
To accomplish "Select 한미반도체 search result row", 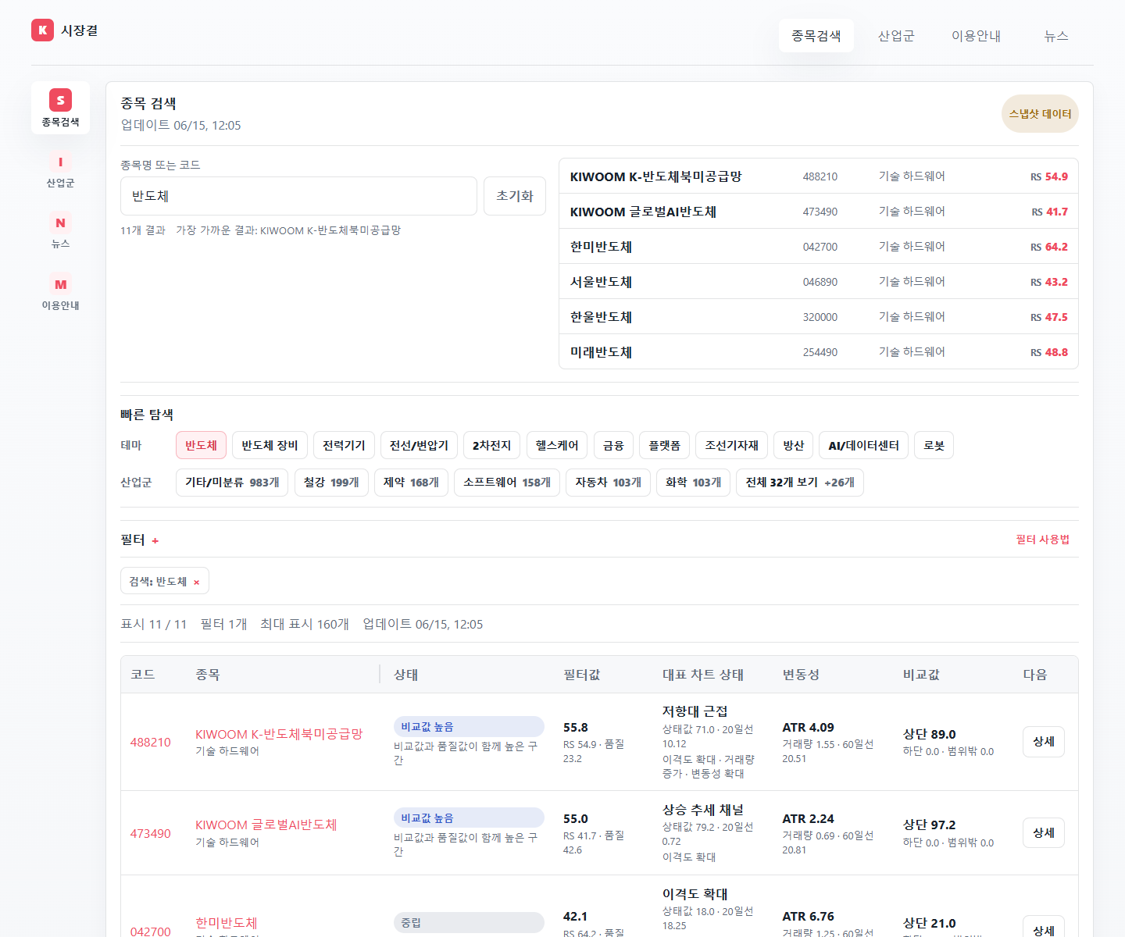I will 819,247.
